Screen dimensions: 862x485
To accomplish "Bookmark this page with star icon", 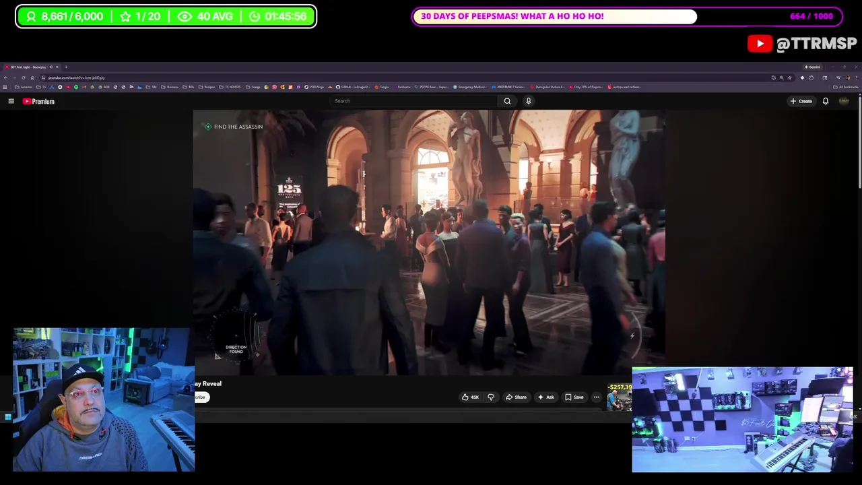I will (790, 77).
